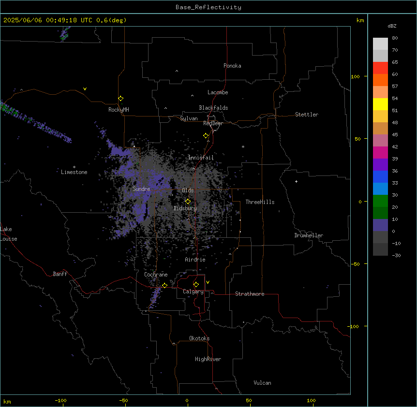Viewport: 417px width, 407px height.
Task: Select the slate purple 0-10 dBZ legend swatch
Action: (380, 225)
